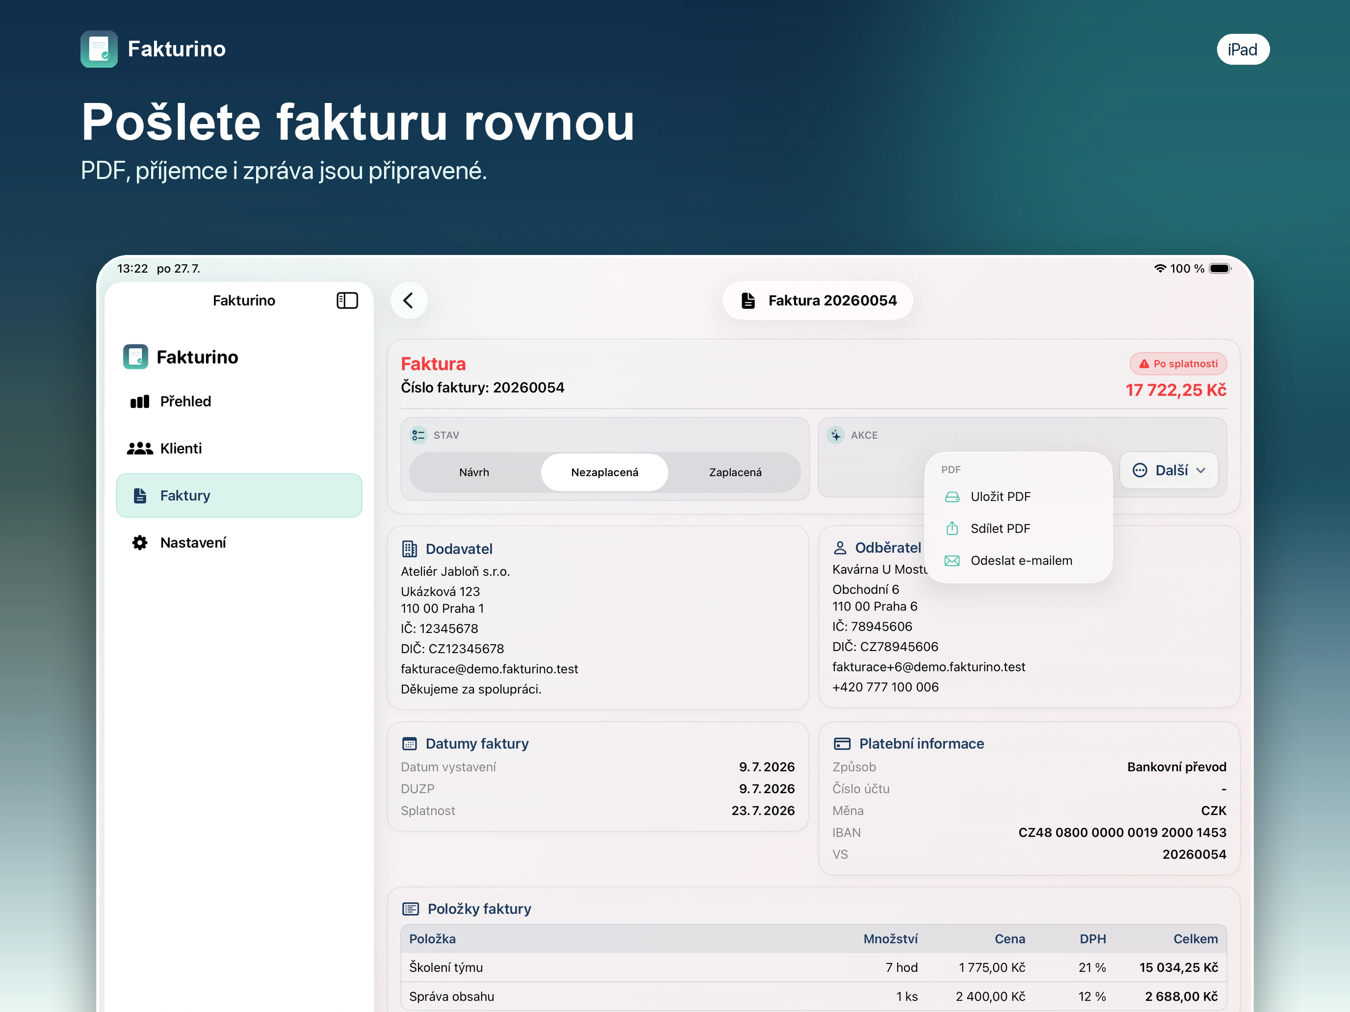
Task: Choose Uložit PDF from the menu
Action: 1018,497
